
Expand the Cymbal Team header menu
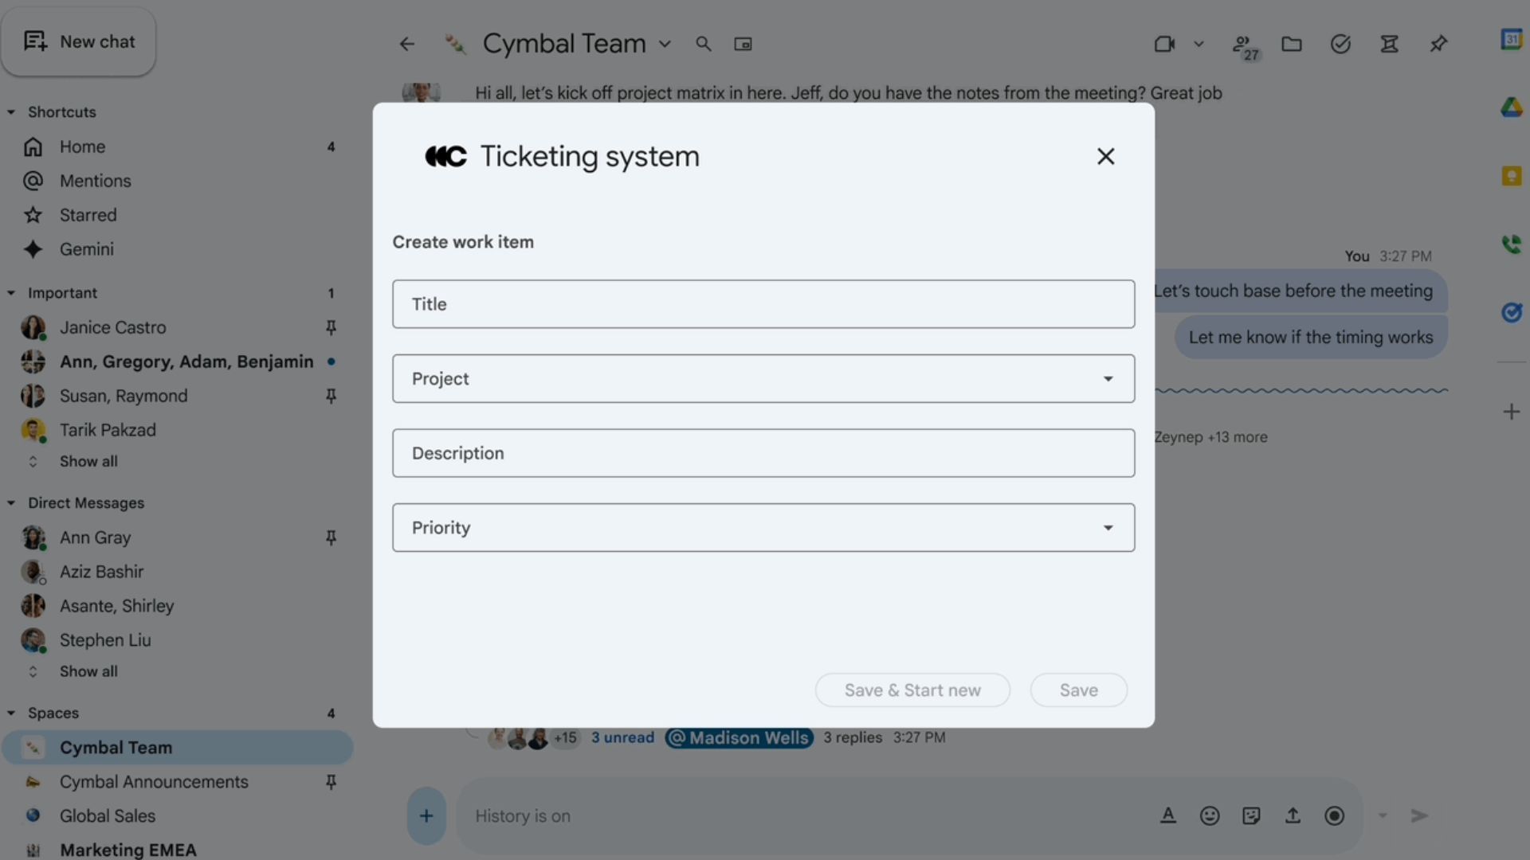pyautogui.click(x=666, y=44)
